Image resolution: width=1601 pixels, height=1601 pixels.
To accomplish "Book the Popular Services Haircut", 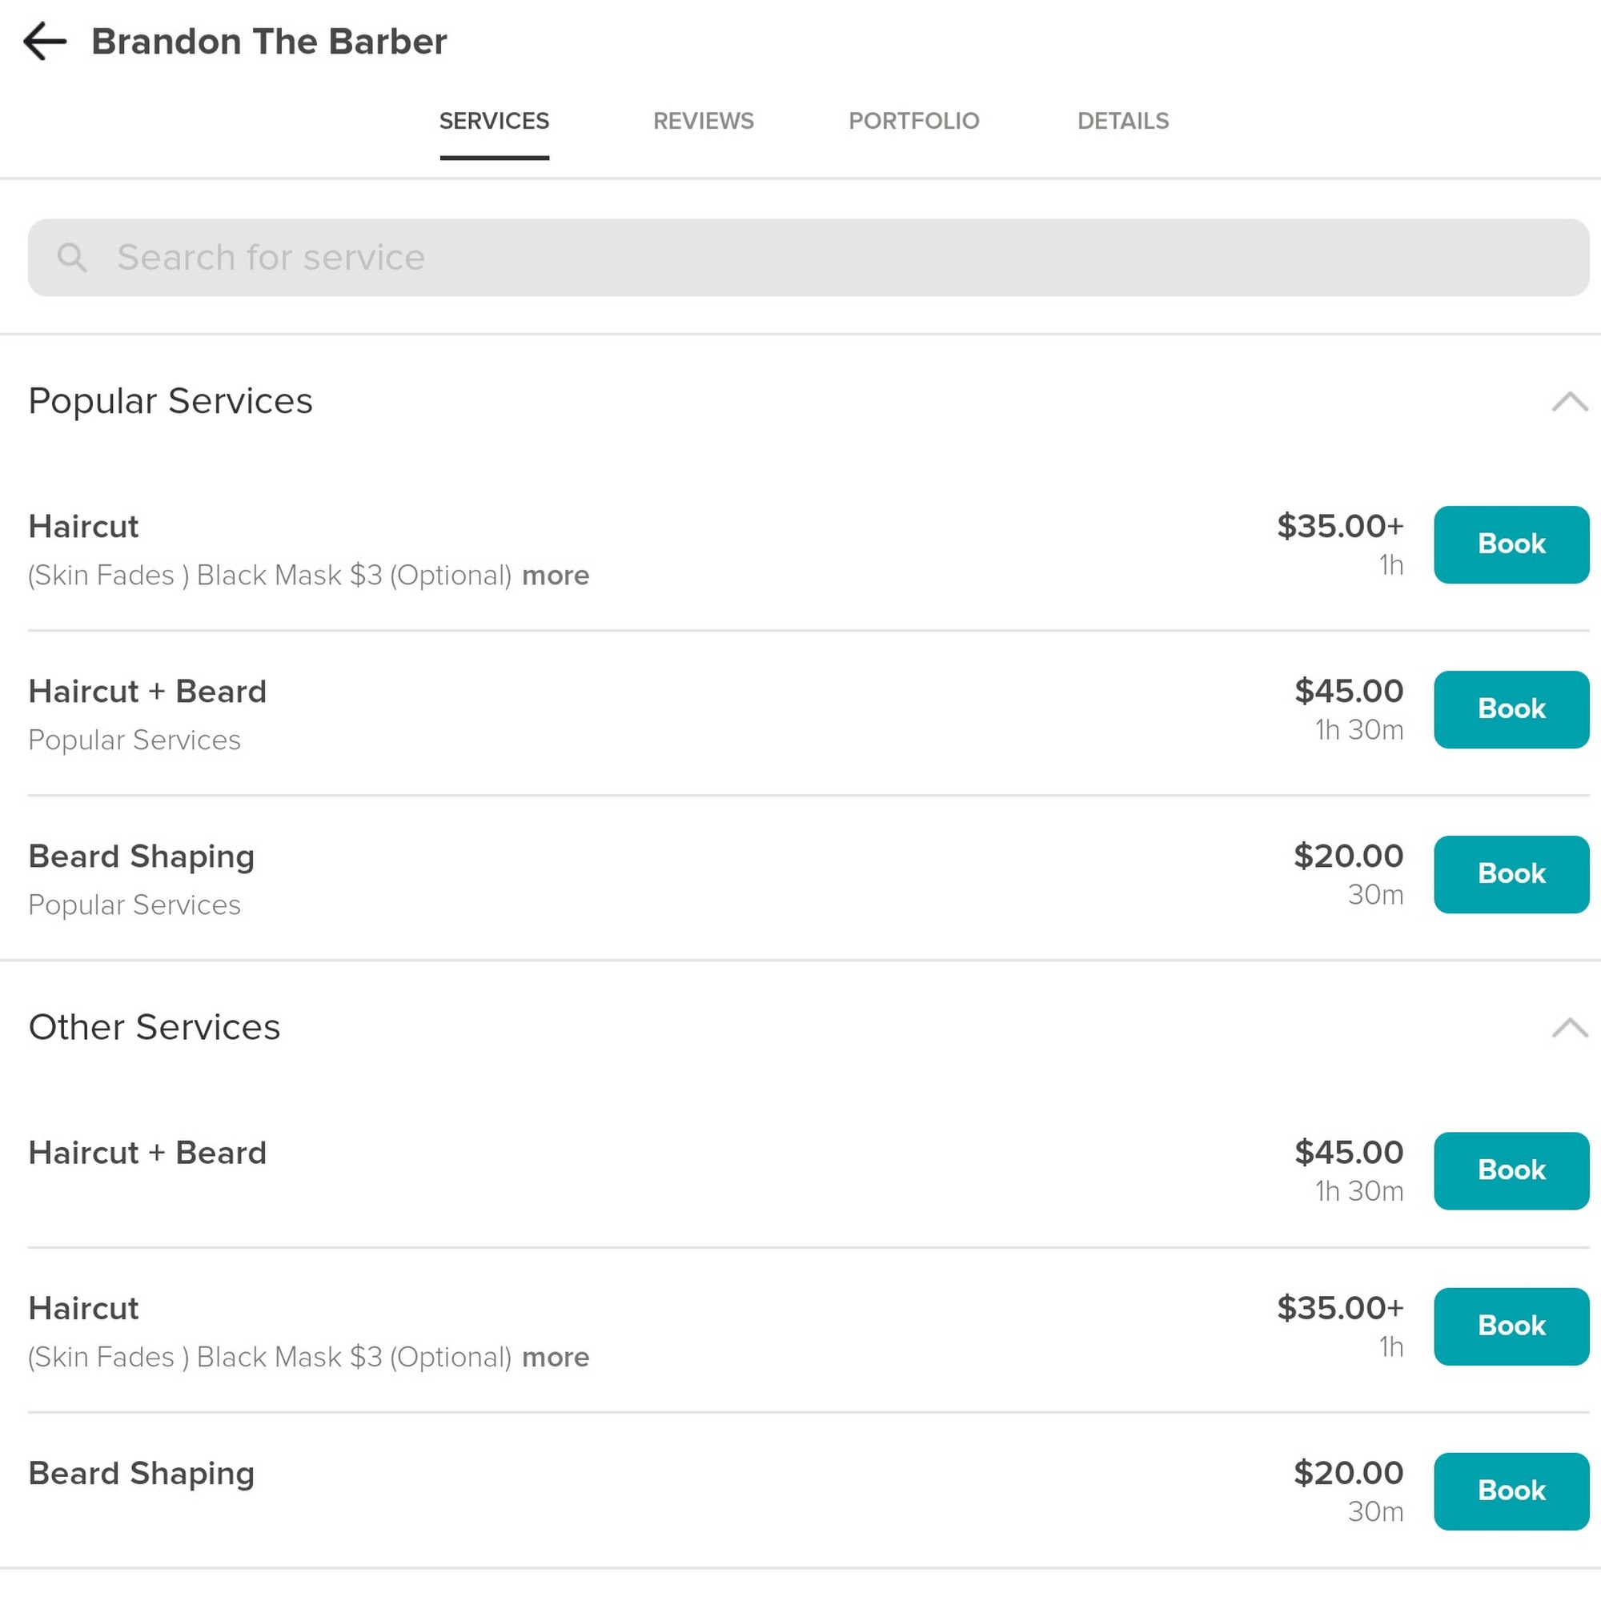I will tap(1511, 544).
